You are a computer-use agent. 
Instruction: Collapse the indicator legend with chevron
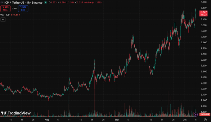click(x=3, y=20)
